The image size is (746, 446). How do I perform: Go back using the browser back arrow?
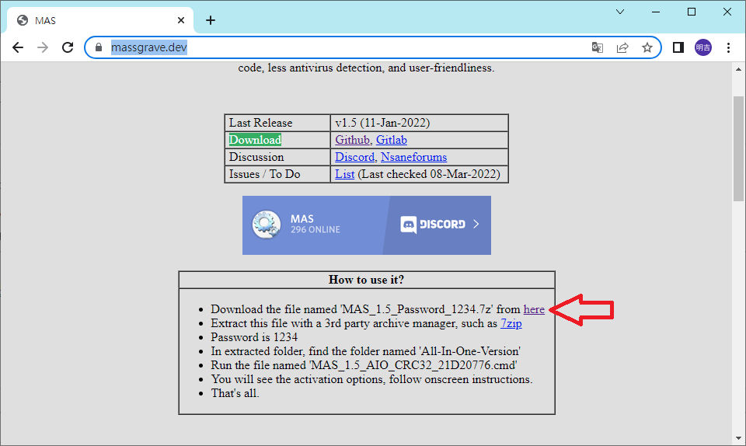[x=18, y=47]
